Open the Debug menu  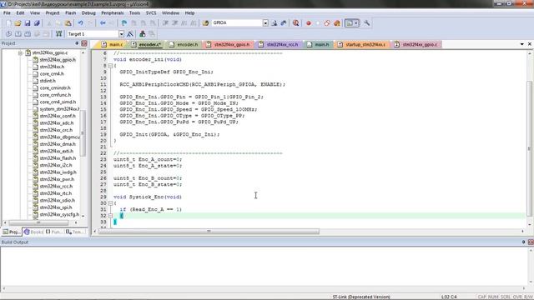88,13
